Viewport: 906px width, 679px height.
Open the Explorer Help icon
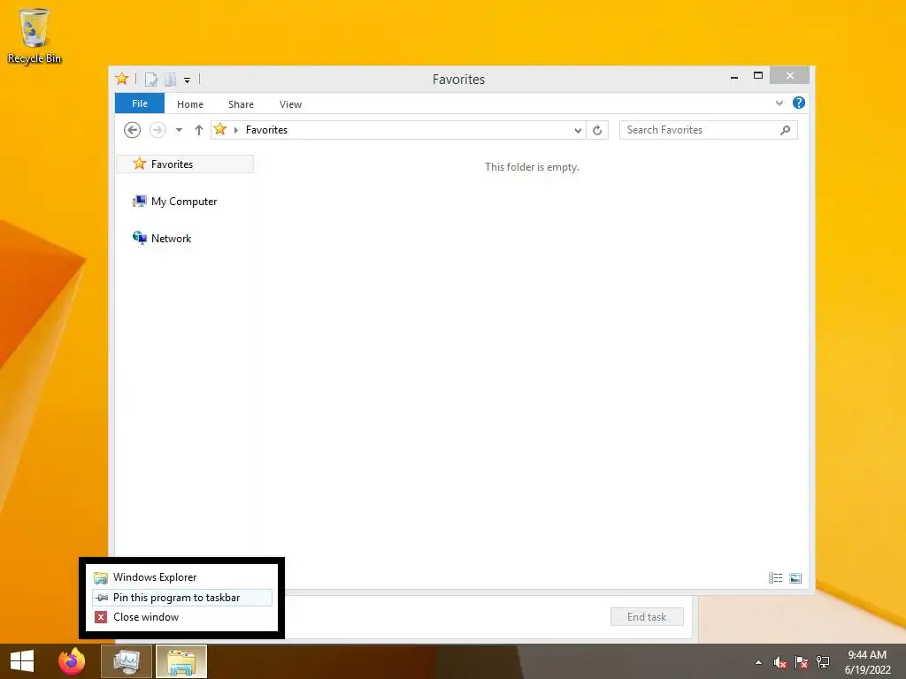[799, 103]
